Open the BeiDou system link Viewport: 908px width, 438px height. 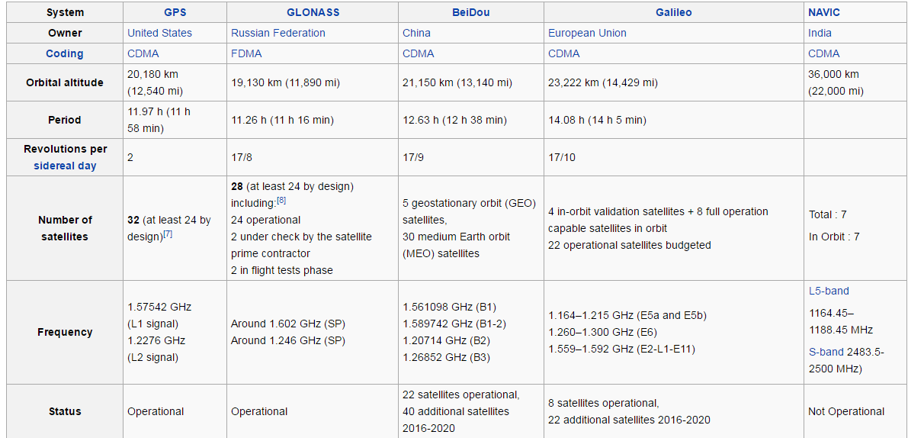470,12
